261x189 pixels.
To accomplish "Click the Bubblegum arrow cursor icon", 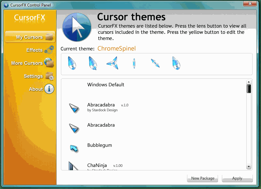I will [x=74, y=148].
